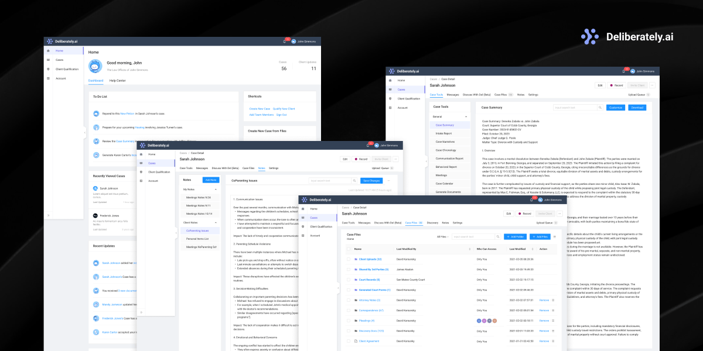Click the Home icon in Home window sidebar

49,51
